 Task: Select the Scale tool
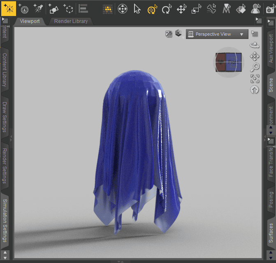point(196,9)
